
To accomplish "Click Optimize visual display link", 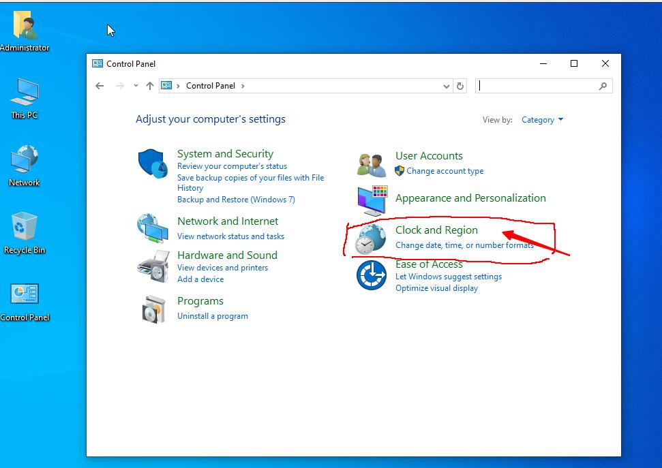I will 436,288.
